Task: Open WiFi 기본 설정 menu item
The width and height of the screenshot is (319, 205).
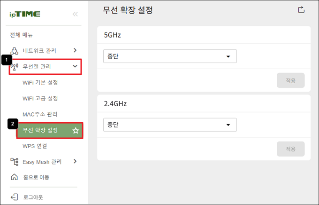Action: click(x=40, y=83)
